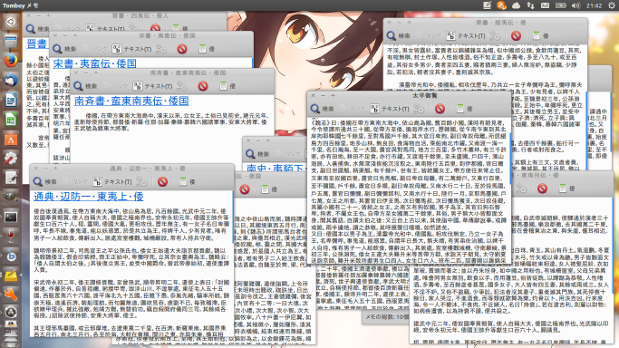
Task: Open Tomboy indicator in top panel
Action: (x=488, y=5)
